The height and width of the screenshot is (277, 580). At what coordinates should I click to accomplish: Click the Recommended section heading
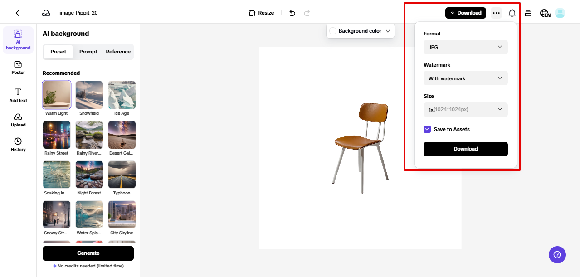pyautogui.click(x=61, y=73)
